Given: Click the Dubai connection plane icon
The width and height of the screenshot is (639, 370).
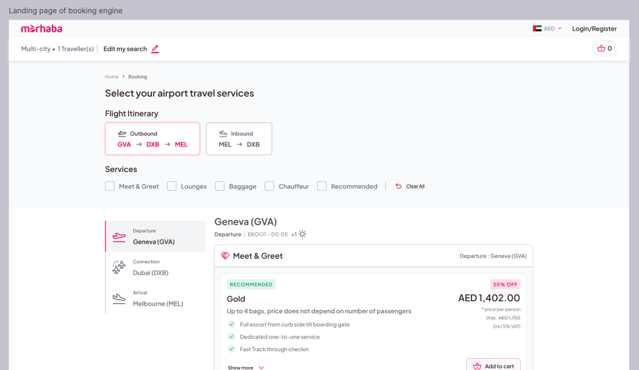Looking at the screenshot, I should [119, 268].
